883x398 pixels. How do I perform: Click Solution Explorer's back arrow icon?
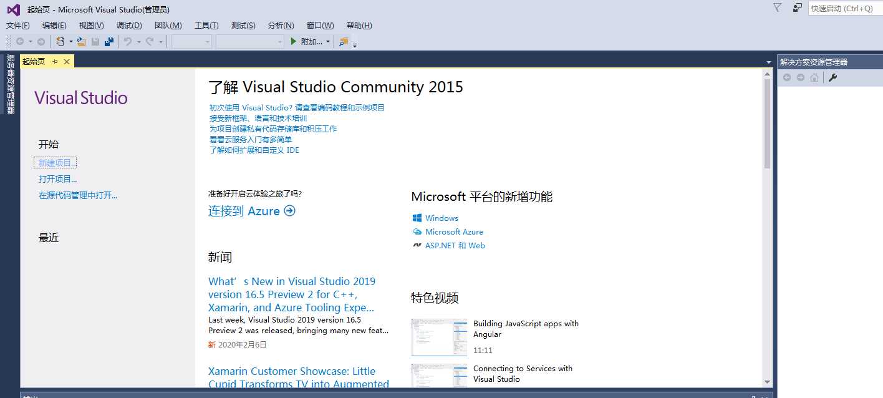(x=787, y=77)
